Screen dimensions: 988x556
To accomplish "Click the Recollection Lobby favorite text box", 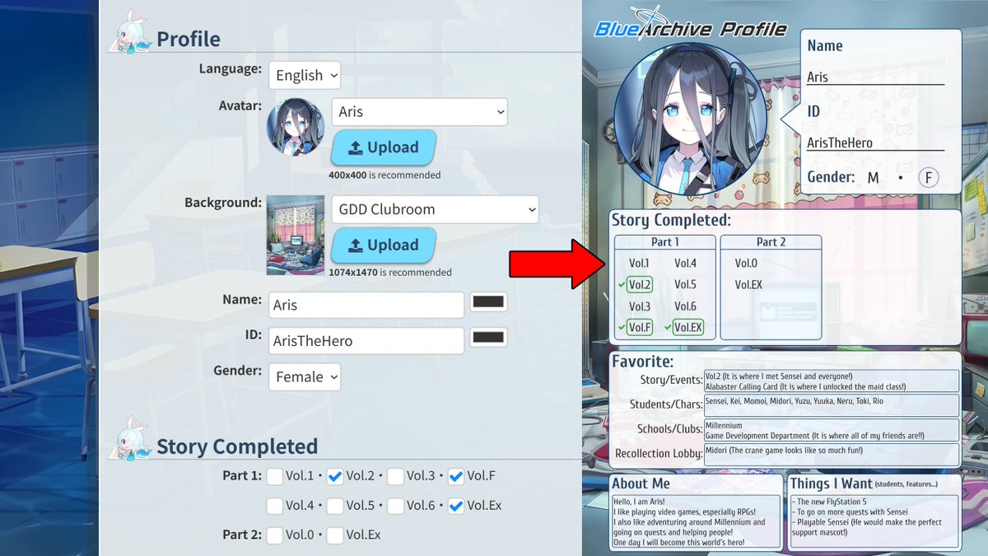I will coord(832,455).
